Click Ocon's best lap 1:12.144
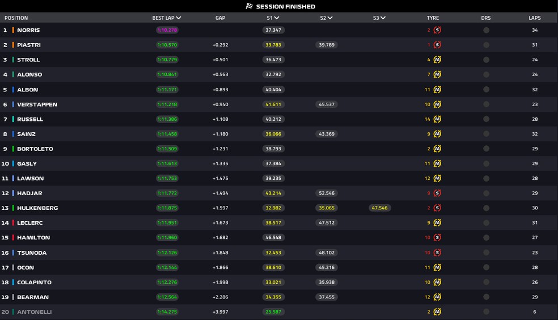Screen dimensions: 558x320 pyautogui.click(x=167, y=267)
